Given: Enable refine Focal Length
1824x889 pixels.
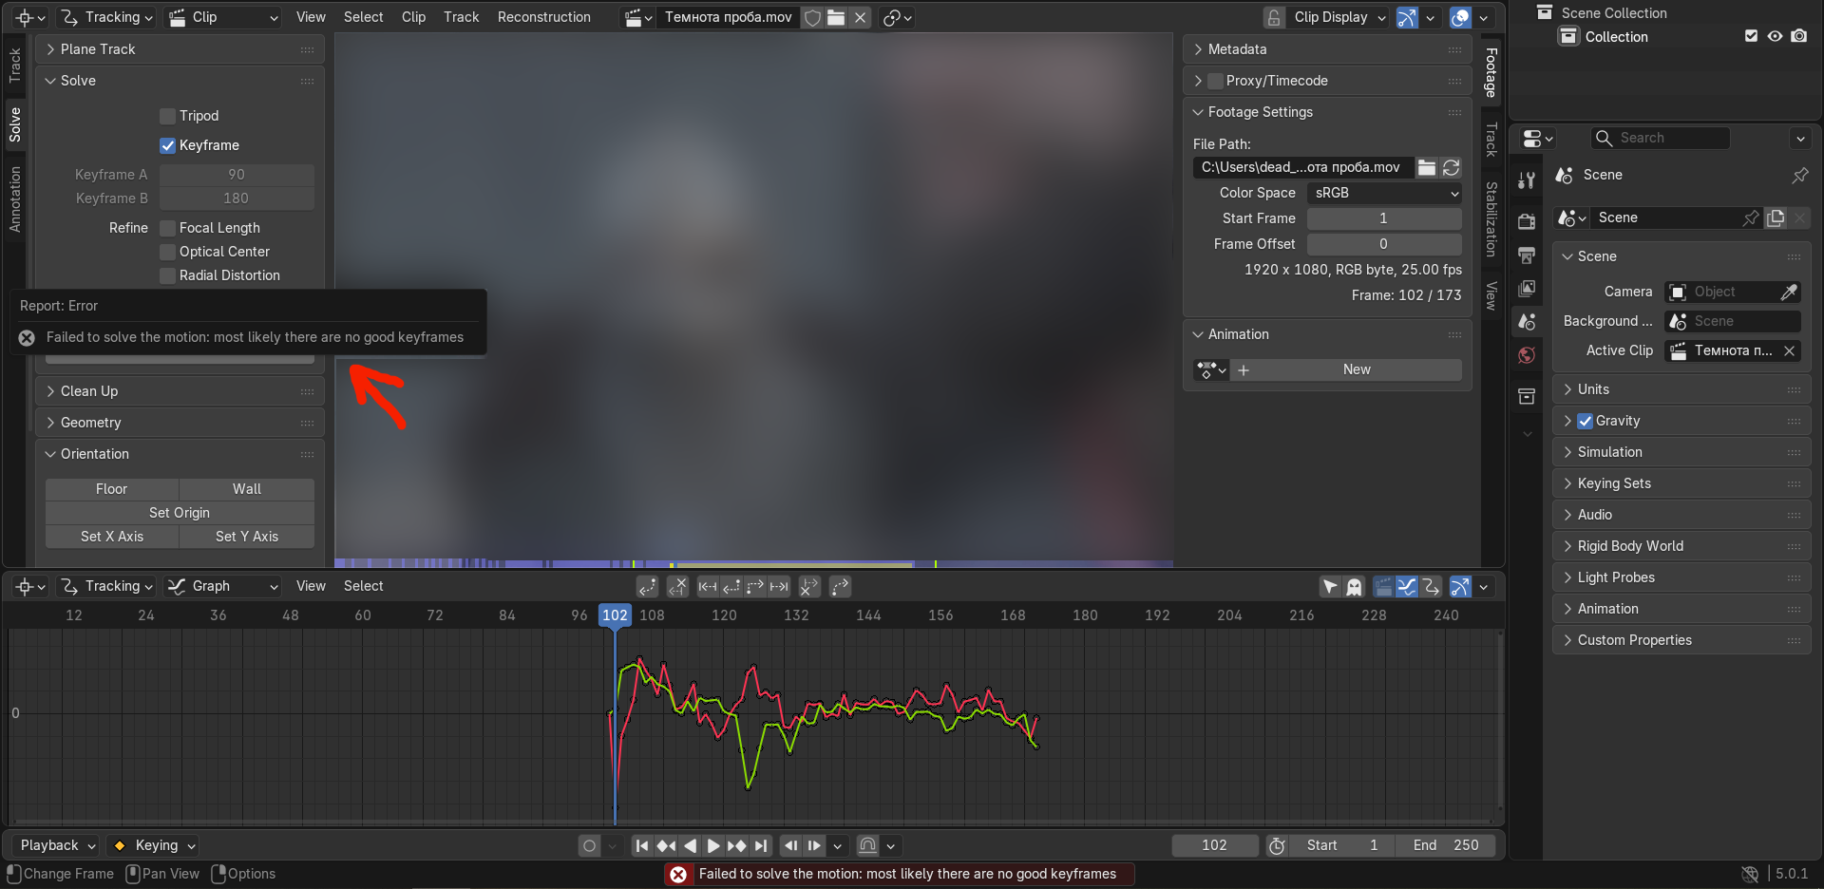Looking at the screenshot, I should 168,228.
